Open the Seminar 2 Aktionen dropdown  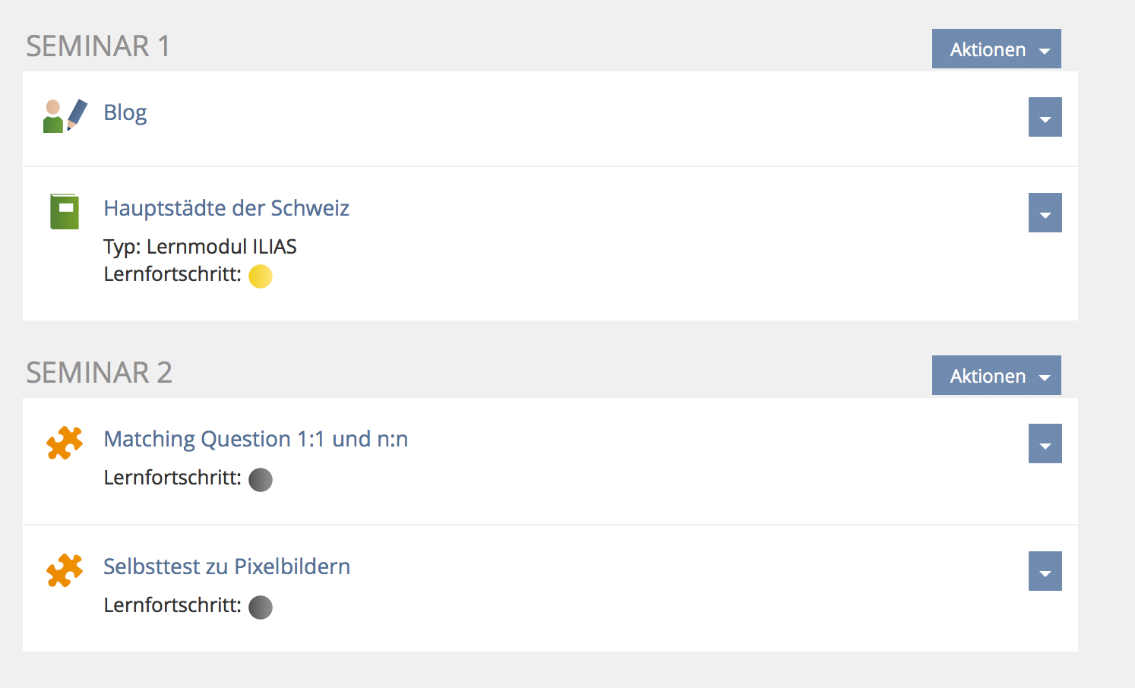coord(996,376)
